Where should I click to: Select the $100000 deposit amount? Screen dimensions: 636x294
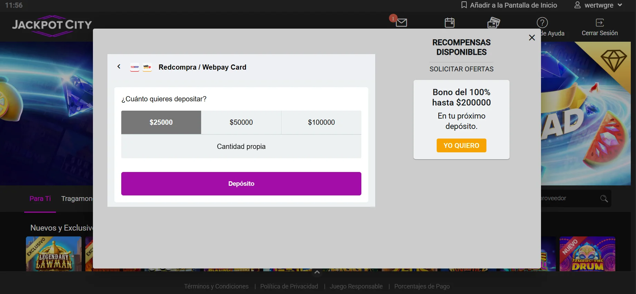(x=321, y=122)
